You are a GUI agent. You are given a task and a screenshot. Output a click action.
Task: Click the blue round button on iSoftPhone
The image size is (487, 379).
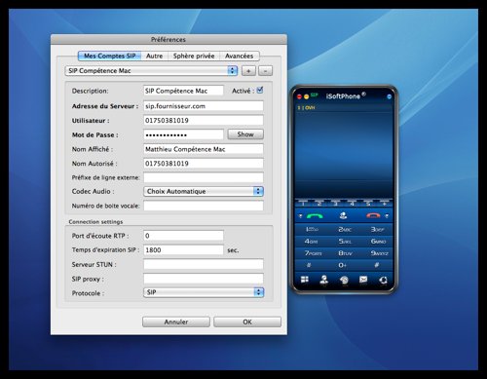pyautogui.click(x=389, y=96)
